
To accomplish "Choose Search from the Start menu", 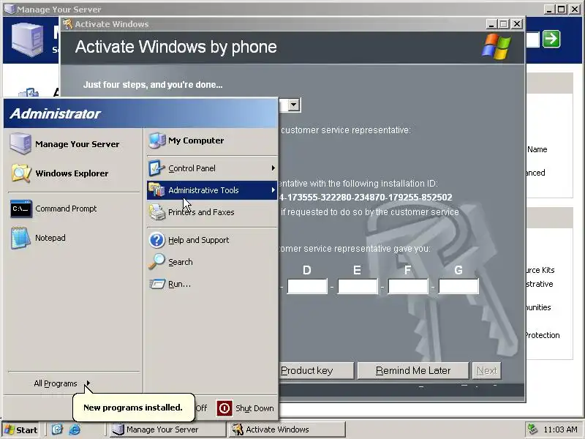I will (212, 262).
